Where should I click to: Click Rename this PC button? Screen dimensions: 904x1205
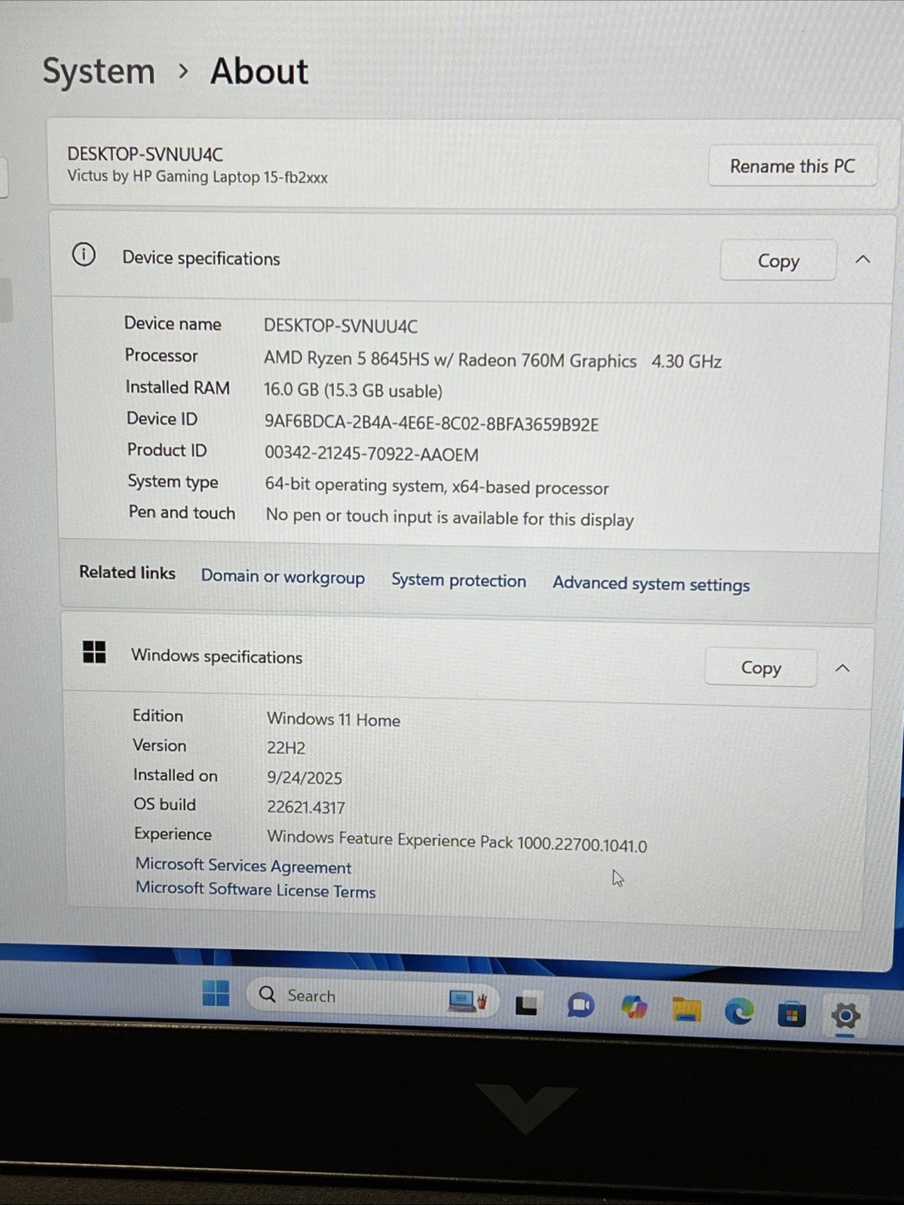click(x=792, y=166)
